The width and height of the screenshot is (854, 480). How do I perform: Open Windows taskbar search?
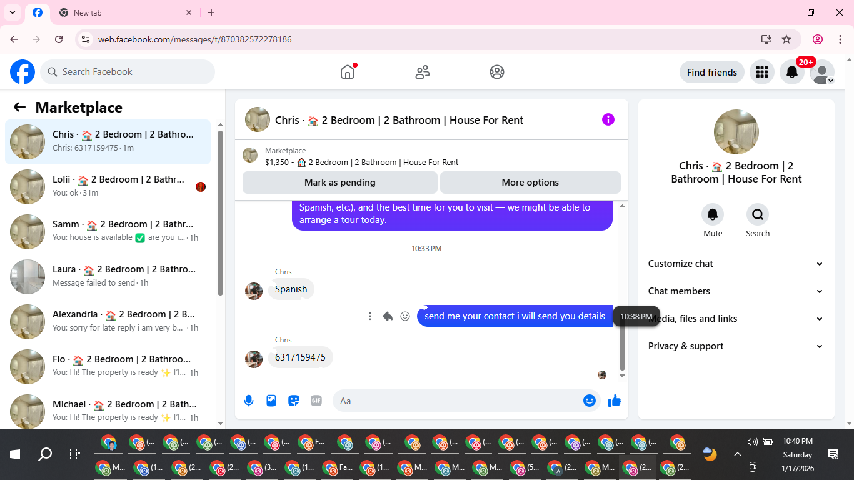[x=45, y=454]
